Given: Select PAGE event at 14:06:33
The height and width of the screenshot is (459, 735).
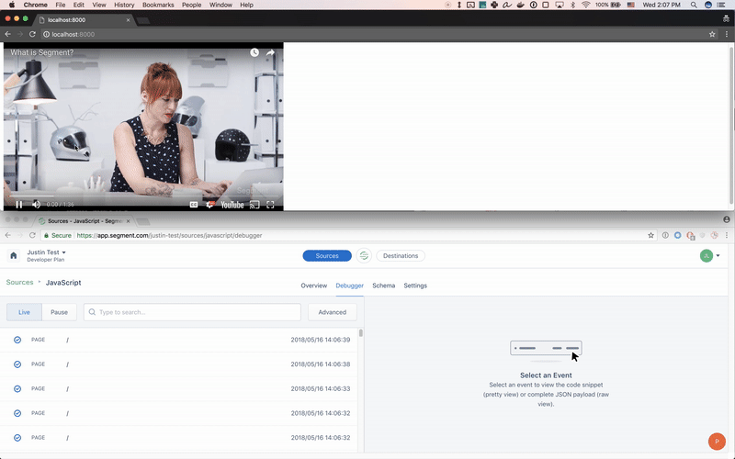Looking at the screenshot, I should pos(178,388).
